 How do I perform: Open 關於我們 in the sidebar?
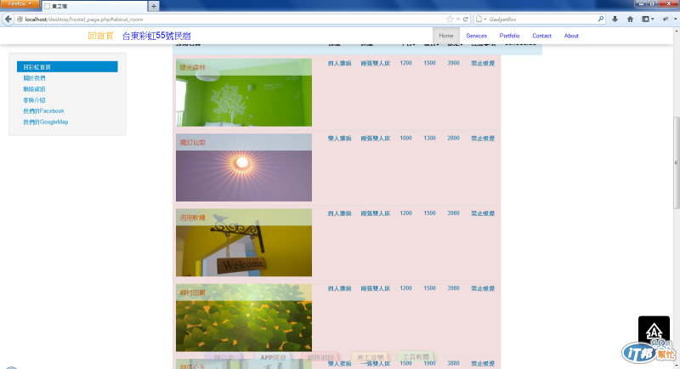click(34, 78)
